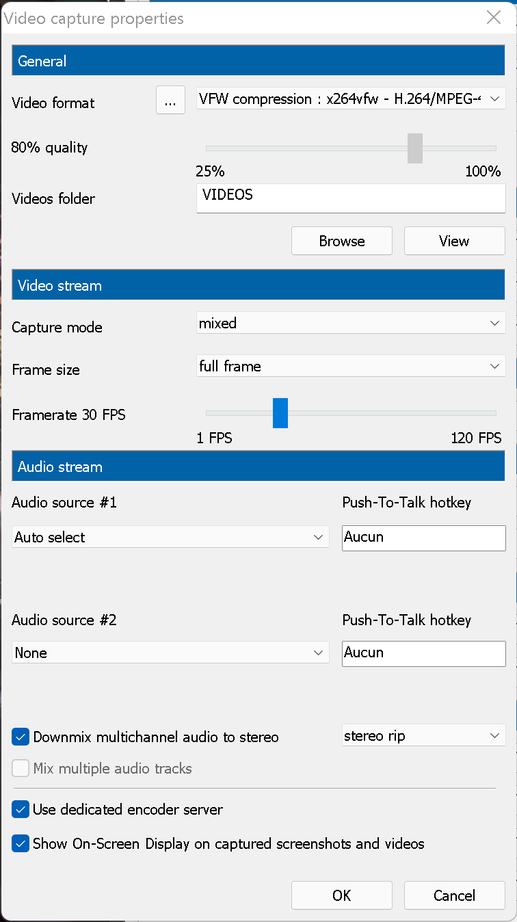The image size is (517, 922).
Task: Close the dialog with the X icon
Action: pos(494,18)
